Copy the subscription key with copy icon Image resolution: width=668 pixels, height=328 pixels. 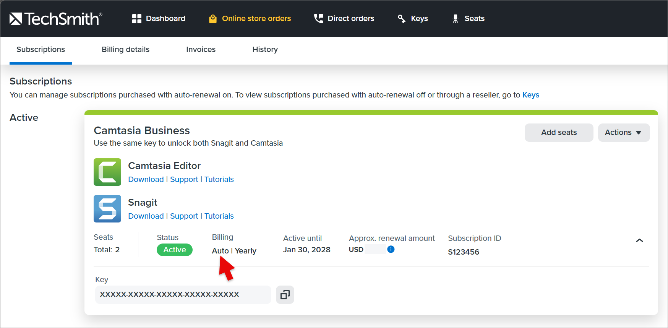[285, 295]
